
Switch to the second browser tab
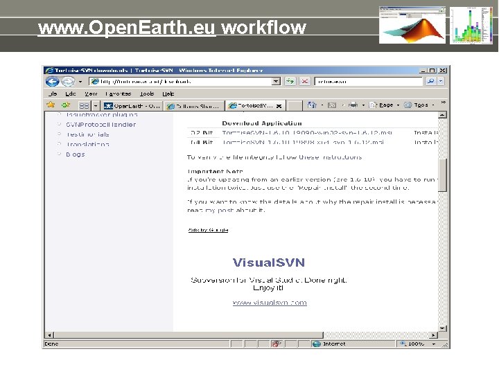[194, 106]
